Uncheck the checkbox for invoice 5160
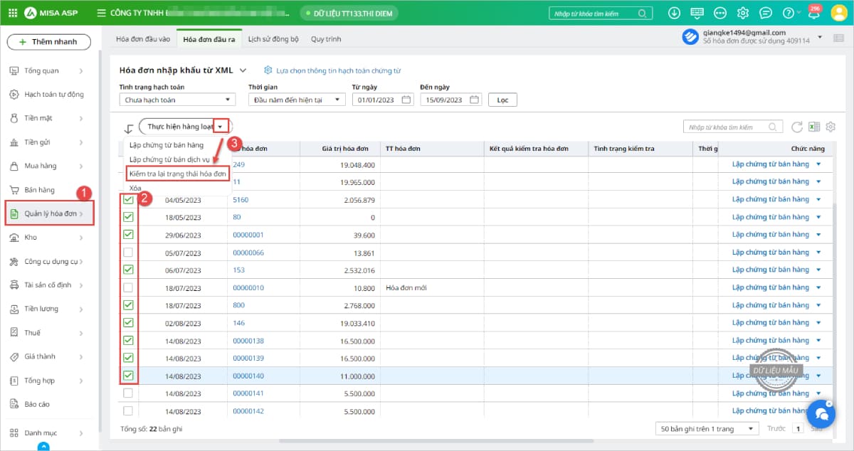 click(x=128, y=200)
